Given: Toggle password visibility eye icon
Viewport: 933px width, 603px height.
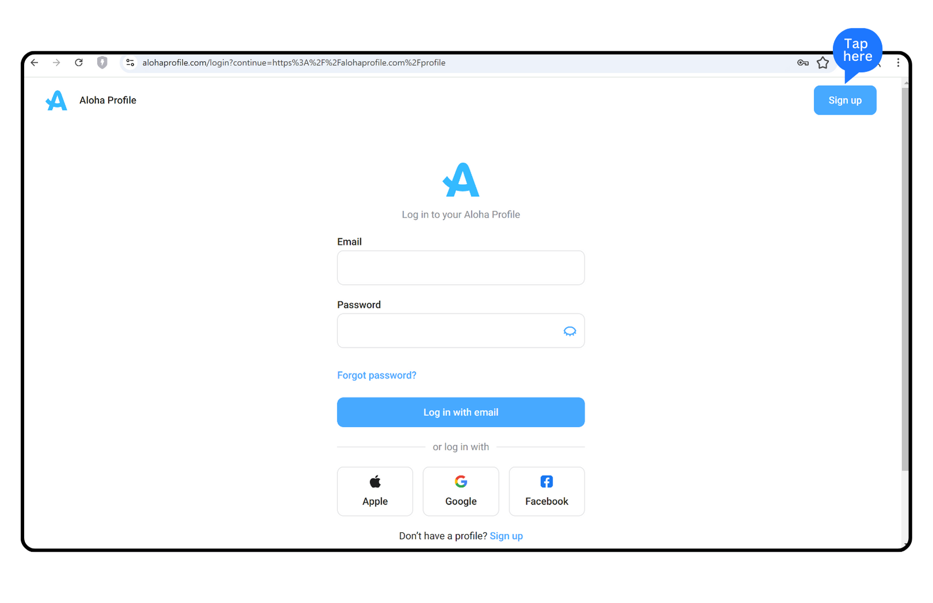Looking at the screenshot, I should click(570, 331).
